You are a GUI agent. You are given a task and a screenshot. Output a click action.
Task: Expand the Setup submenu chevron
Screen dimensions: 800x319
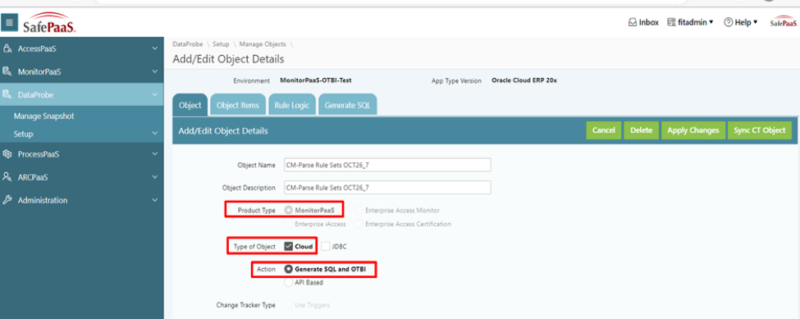155,134
